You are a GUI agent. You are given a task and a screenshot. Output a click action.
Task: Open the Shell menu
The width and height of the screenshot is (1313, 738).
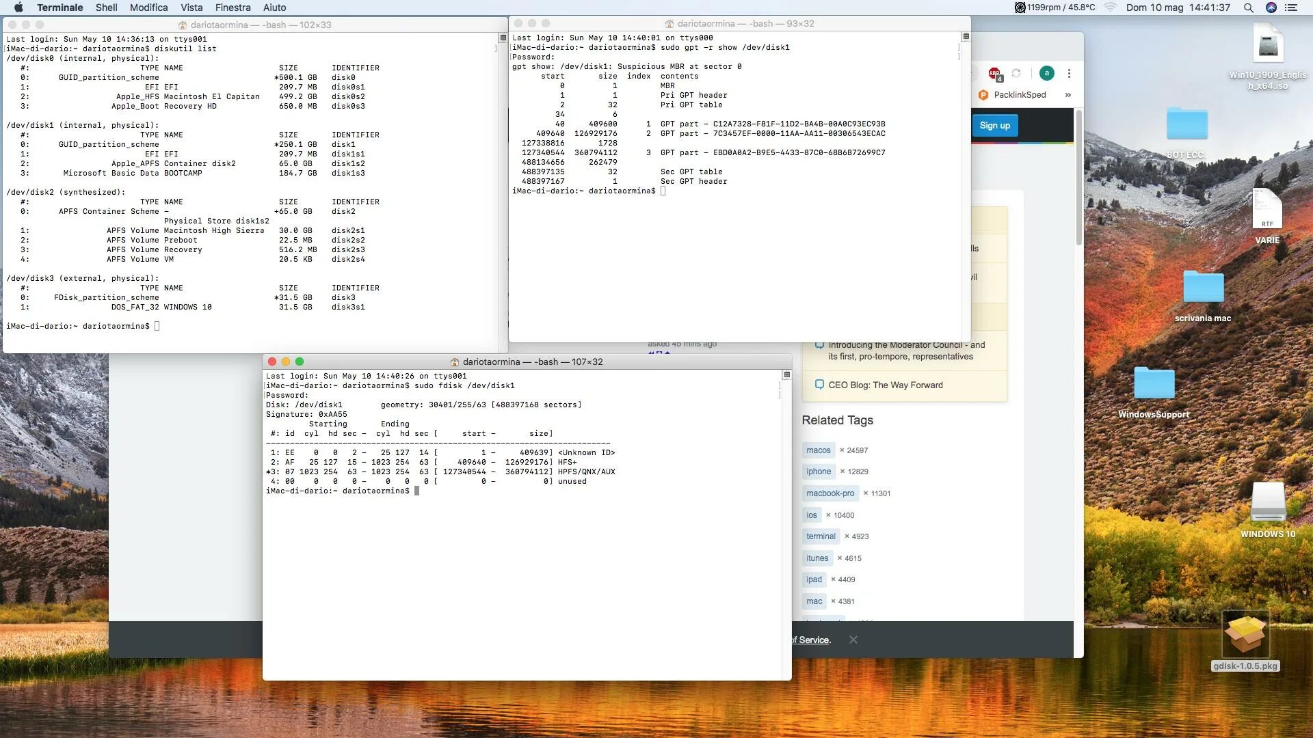[x=106, y=8]
